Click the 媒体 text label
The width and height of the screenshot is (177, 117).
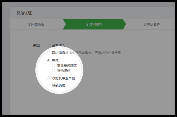(x=55, y=60)
